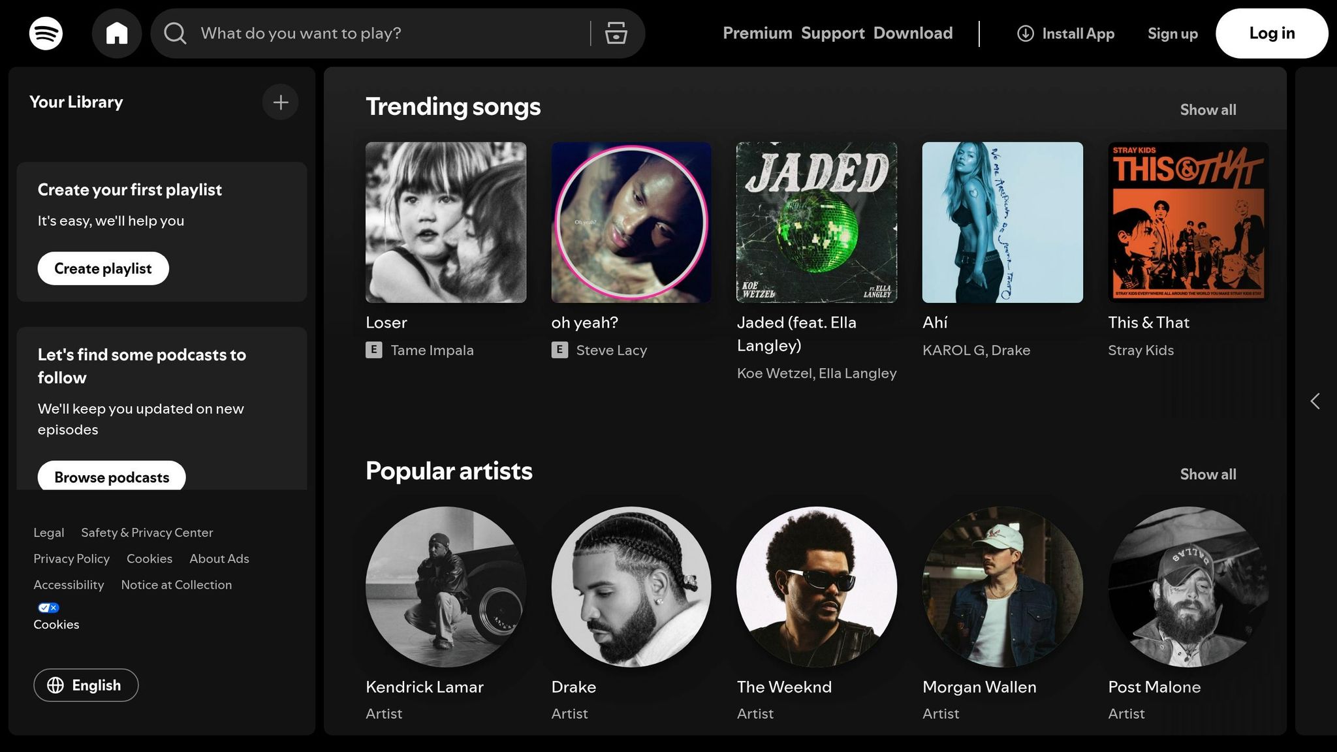Open the English language selector
The image size is (1337, 752).
(86, 685)
